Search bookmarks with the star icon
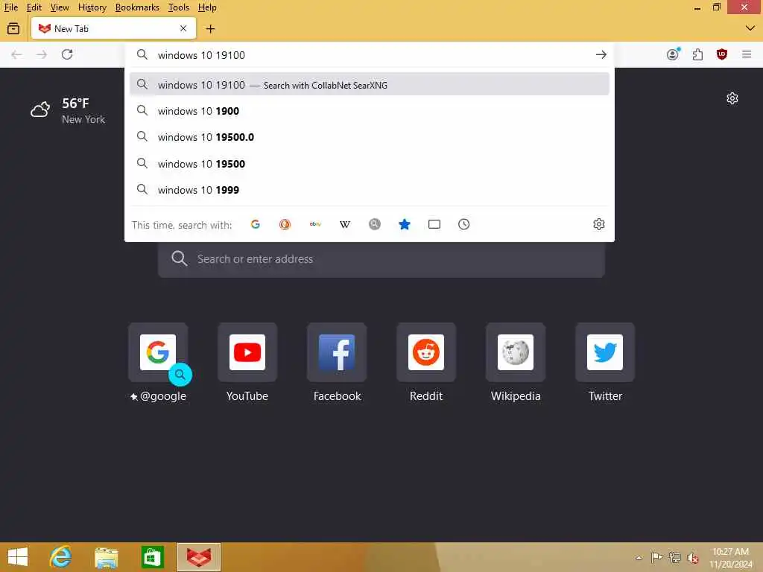The width and height of the screenshot is (763, 572). pyautogui.click(x=405, y=224)
